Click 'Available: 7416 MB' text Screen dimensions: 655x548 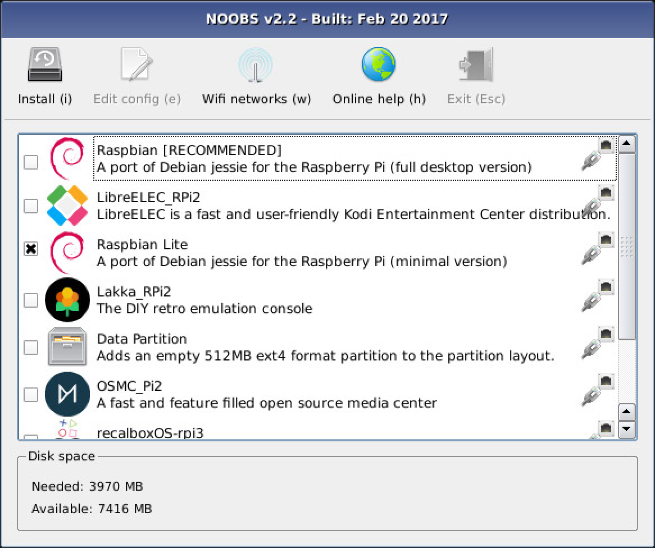[92, 509]
